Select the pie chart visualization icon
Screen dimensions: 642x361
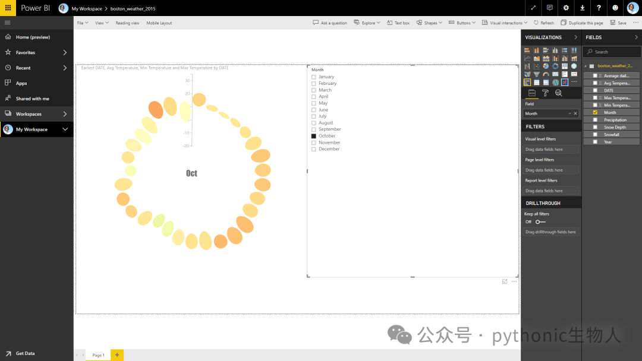[546, 66]
